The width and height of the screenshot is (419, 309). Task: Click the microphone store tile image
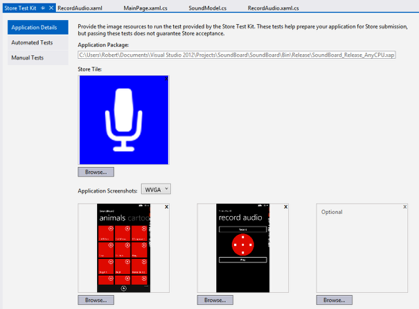click(123, 119)
